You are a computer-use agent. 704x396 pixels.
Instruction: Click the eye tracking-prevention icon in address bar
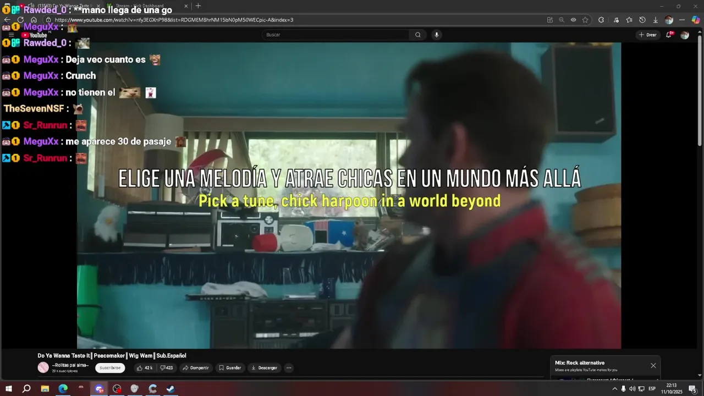[x=574, y=20]
